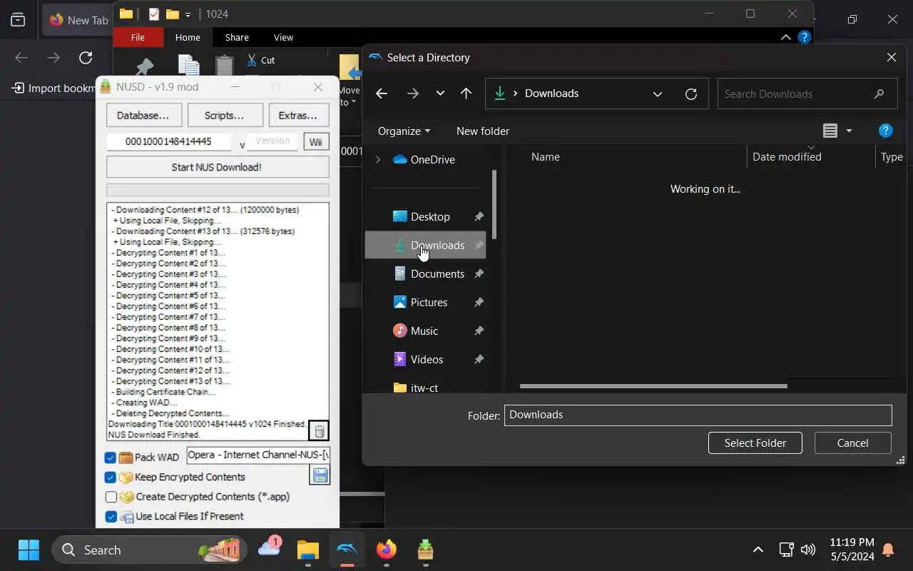913x571 pixels.
Task: Click the Version input field in NUSD
Action: [x=272, y=141]
